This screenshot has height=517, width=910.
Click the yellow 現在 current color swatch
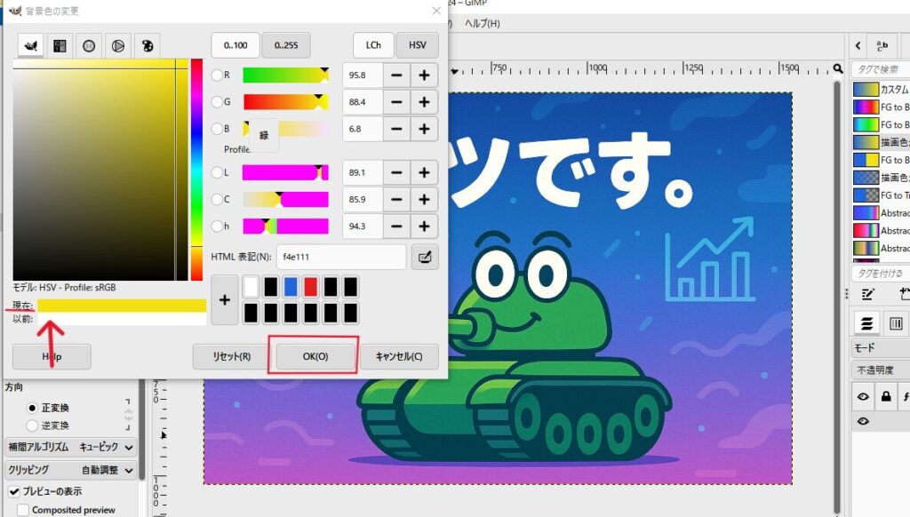122,306
